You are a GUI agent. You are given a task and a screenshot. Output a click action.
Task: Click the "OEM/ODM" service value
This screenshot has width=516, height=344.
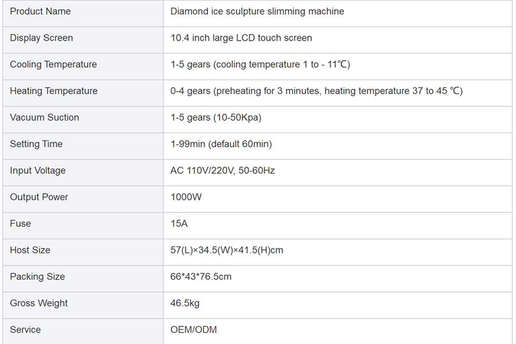coord(193,330)
